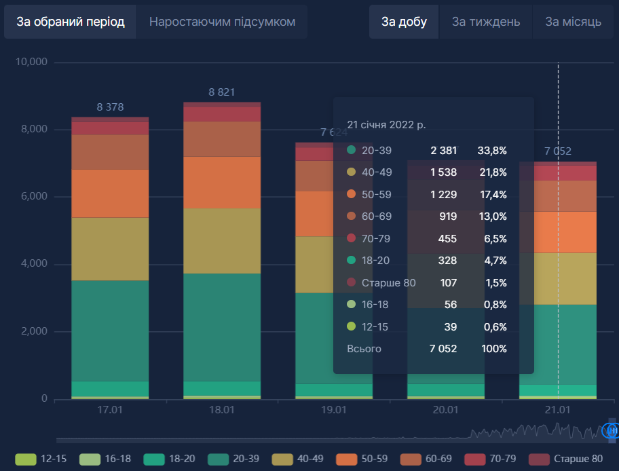
Task: Toggle 40-49 legend color swatch
Action: [282, 459]
